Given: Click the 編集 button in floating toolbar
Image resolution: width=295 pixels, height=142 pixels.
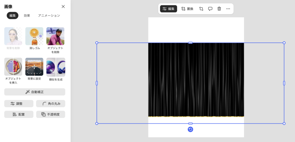Looking at the screenshot, I should 169,9.
